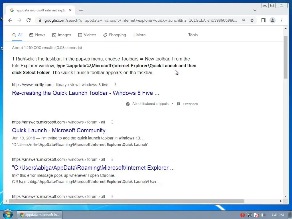
Task: Open the red antivirus tray icon
Action: point(242,215)
